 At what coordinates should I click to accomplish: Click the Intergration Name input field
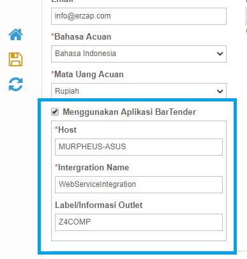coord(138,184)
